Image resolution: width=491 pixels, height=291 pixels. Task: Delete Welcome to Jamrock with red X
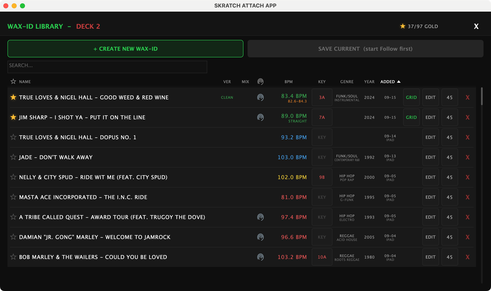(468, 237)
